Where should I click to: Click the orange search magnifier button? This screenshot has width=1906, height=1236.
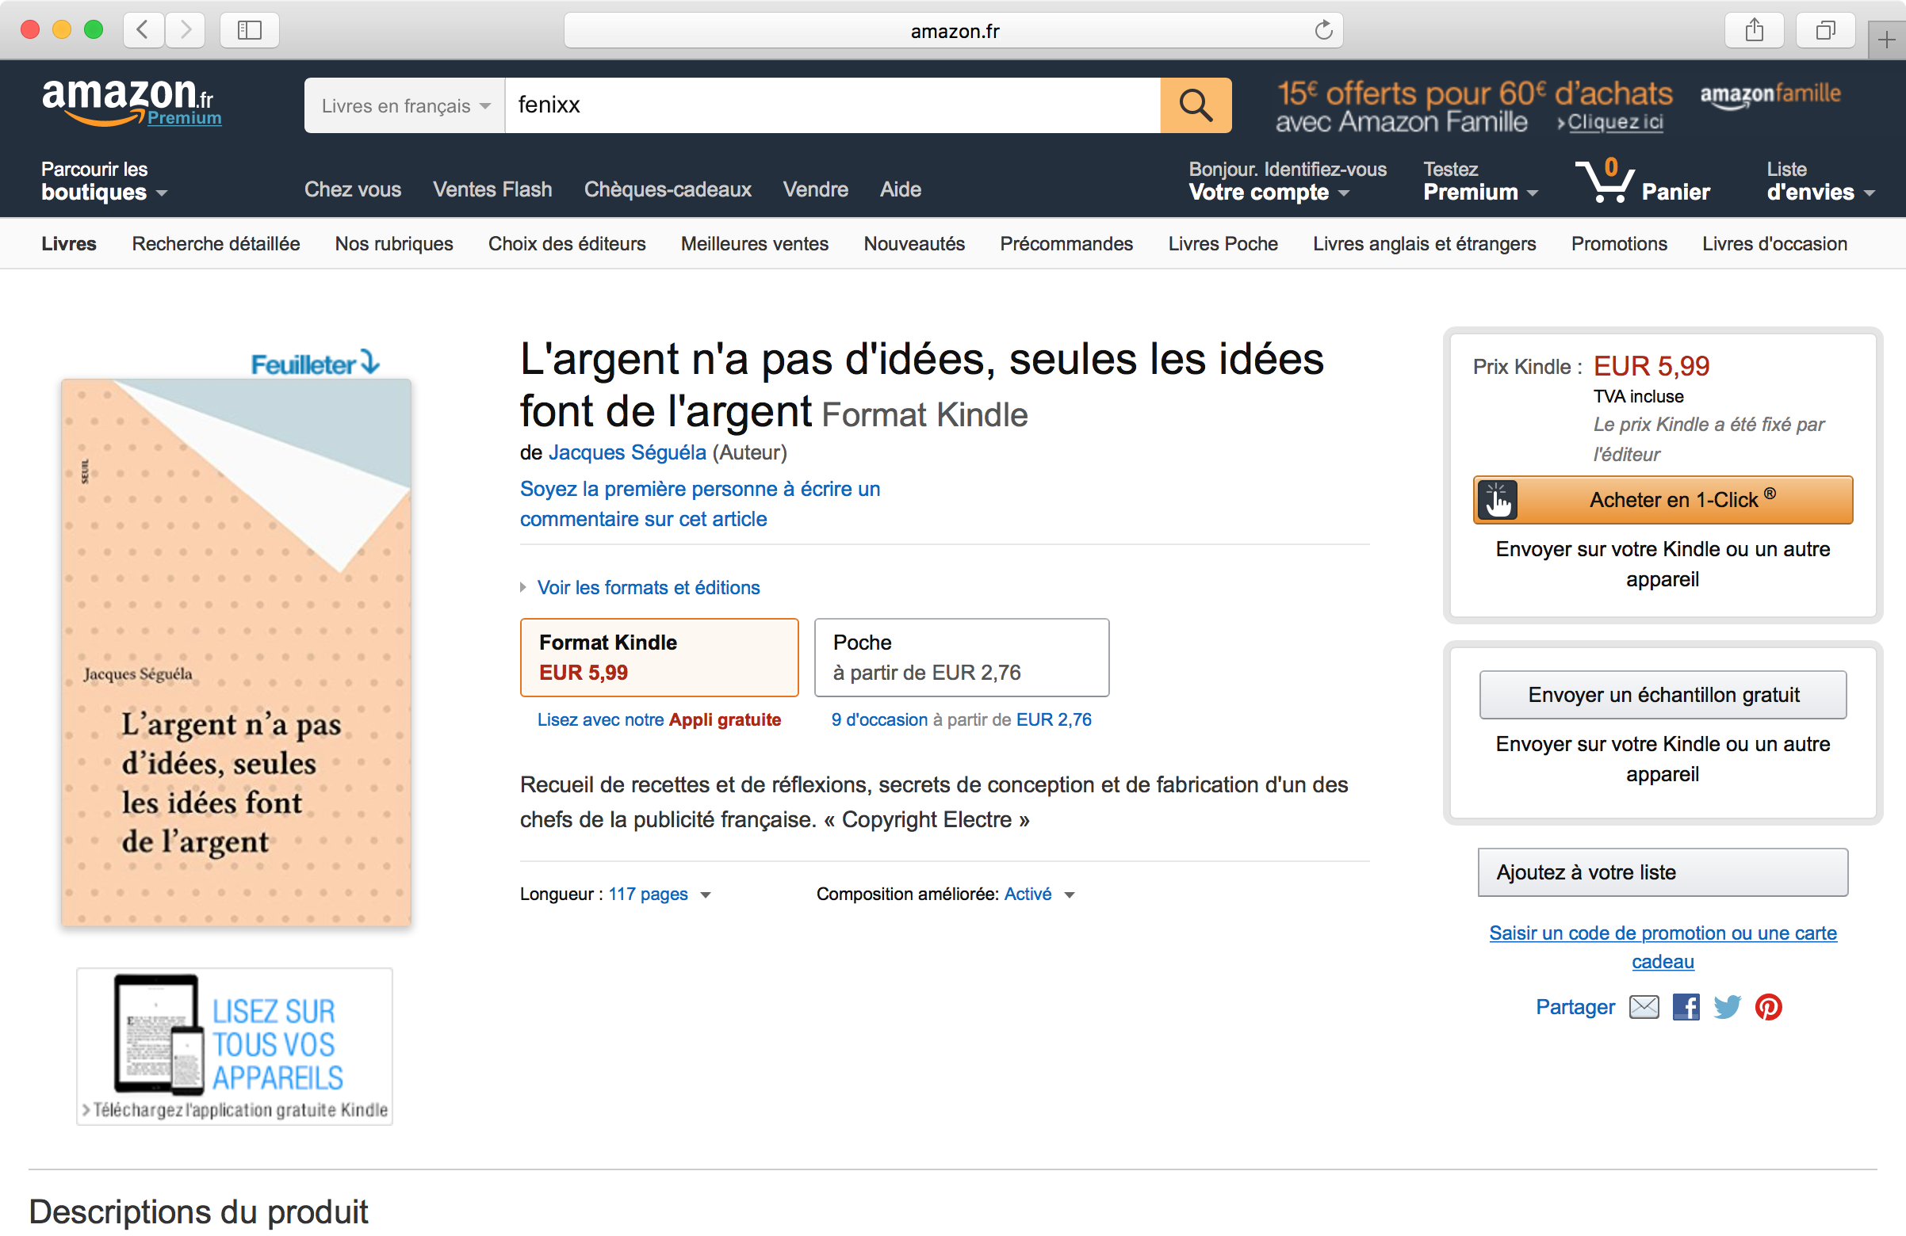[x=1195, y=105]
